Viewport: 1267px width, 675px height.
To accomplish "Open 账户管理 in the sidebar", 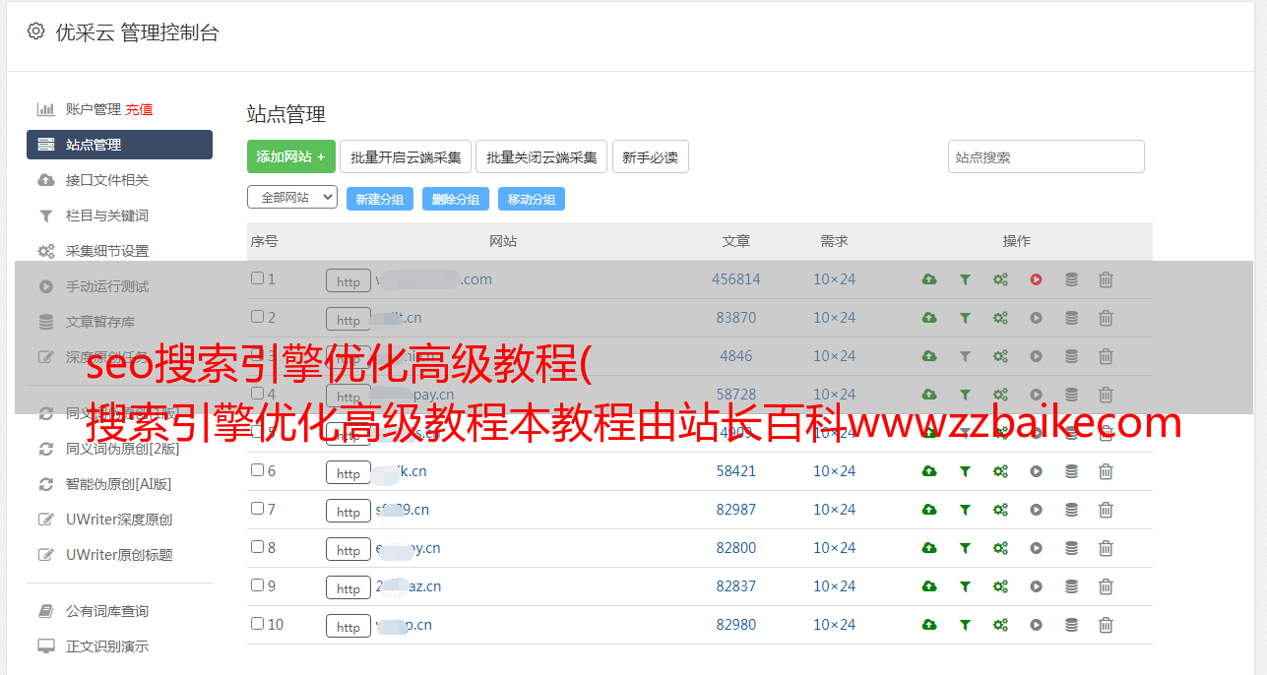I will point(93,109).
